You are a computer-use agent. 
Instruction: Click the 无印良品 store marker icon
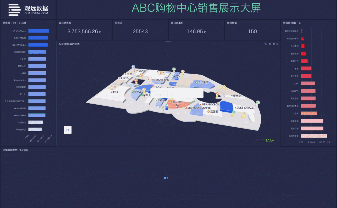(x=196, y=82)
